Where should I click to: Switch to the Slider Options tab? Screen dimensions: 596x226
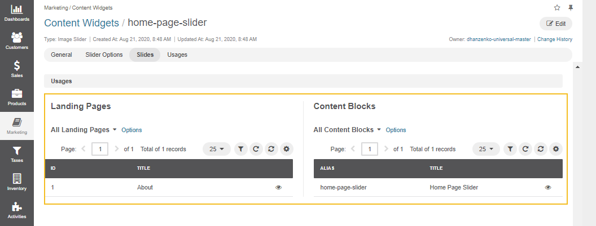pyautogui.click(x=104, y=55)
